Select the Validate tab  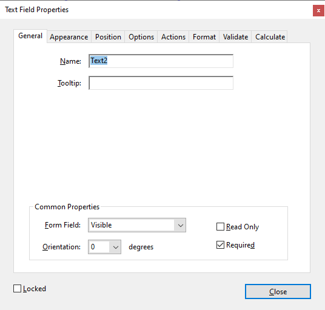(235, 37)
